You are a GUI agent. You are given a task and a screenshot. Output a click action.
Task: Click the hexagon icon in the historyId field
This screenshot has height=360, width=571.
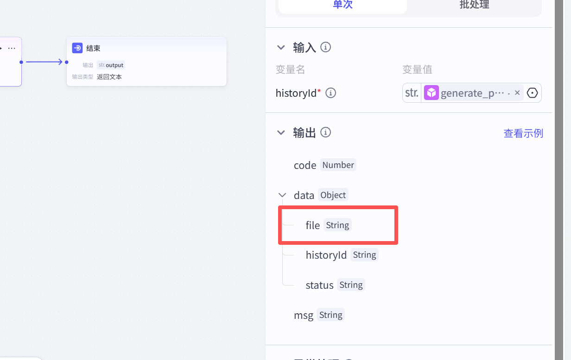[533, 93]
